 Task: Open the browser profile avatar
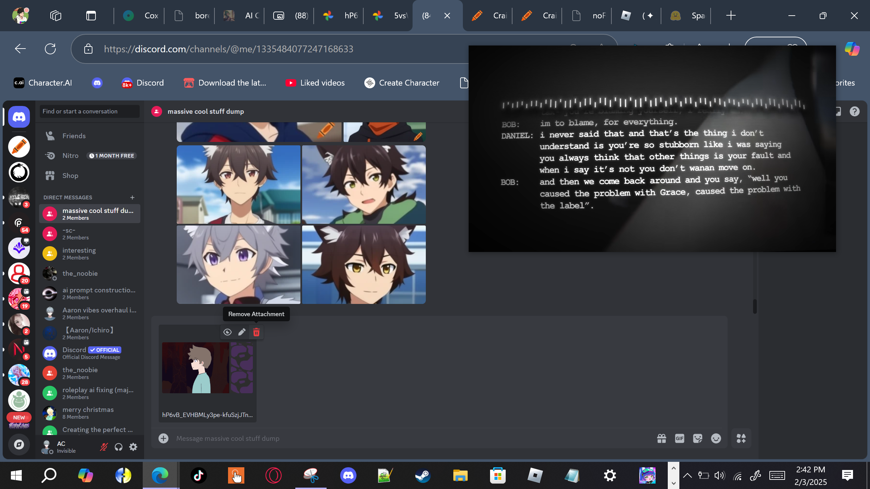coord(20,16)
